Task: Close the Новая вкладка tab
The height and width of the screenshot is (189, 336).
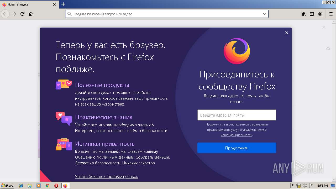Action: 54,4
